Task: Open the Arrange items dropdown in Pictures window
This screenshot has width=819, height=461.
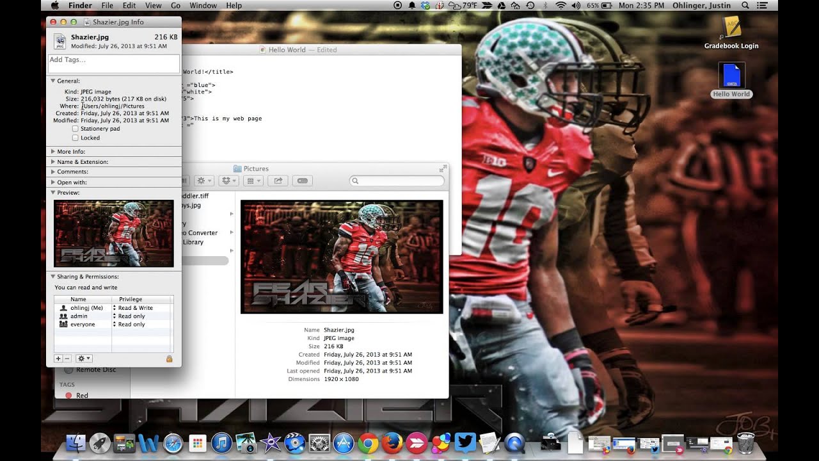Action: [x=253, y=181]
